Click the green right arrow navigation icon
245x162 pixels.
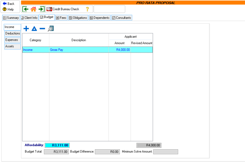point(41,9)
